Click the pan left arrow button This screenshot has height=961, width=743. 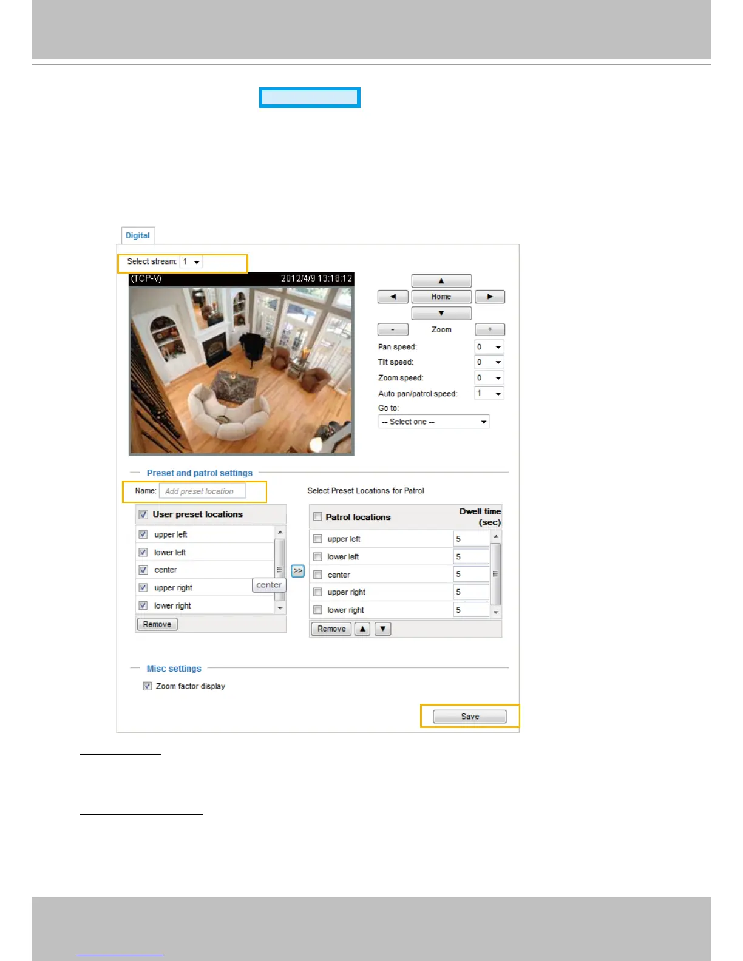coord(393,297)
